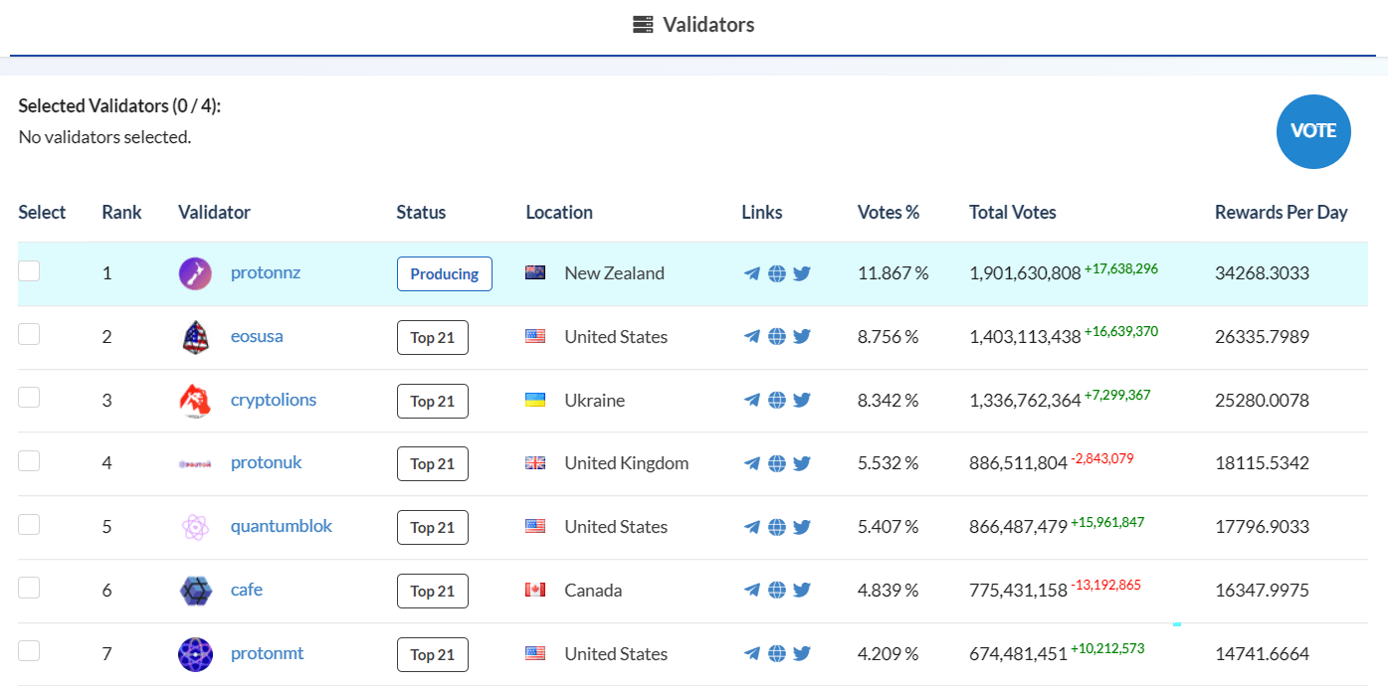1388x686 pixels.
Task: Select the protonnz validator checkbox
Action: (x=29, y=270)
